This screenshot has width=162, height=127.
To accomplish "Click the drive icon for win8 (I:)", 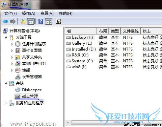I will pos(68,67).
